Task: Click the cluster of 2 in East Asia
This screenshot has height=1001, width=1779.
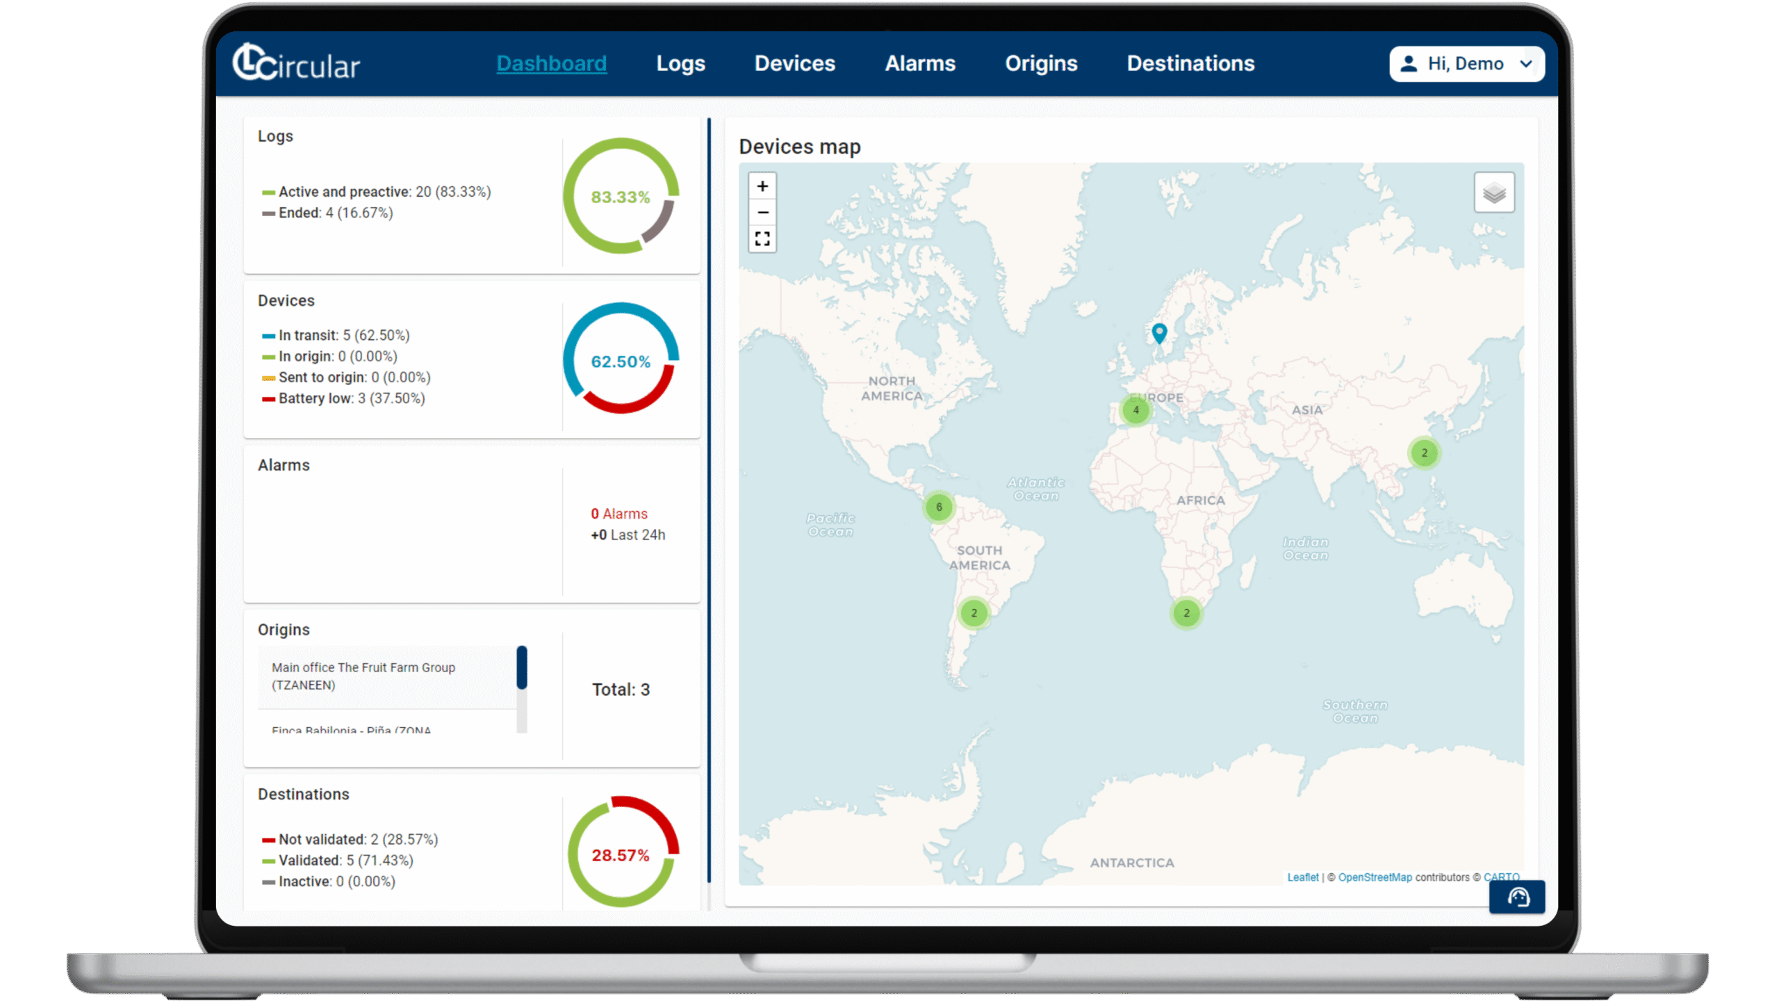Action: pos(1424,453)
